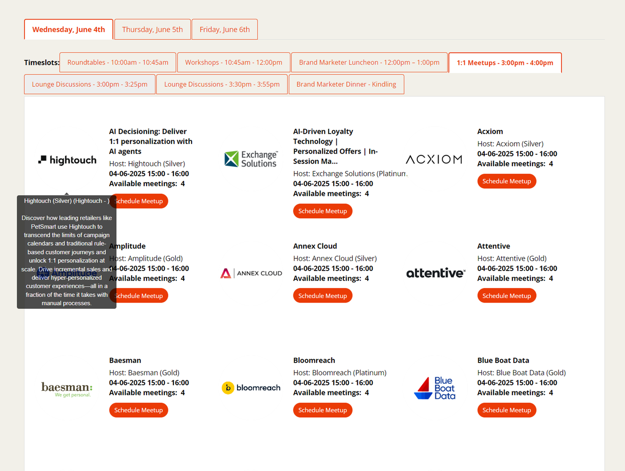Schedule a meetup with Exchange Solutions

(x=322, y=211)
